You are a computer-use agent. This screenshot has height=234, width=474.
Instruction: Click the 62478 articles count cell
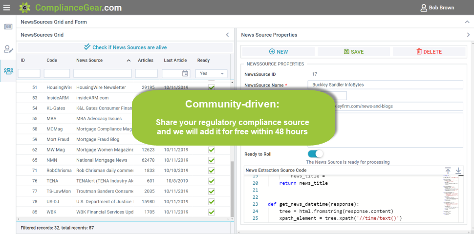point(148,160)
